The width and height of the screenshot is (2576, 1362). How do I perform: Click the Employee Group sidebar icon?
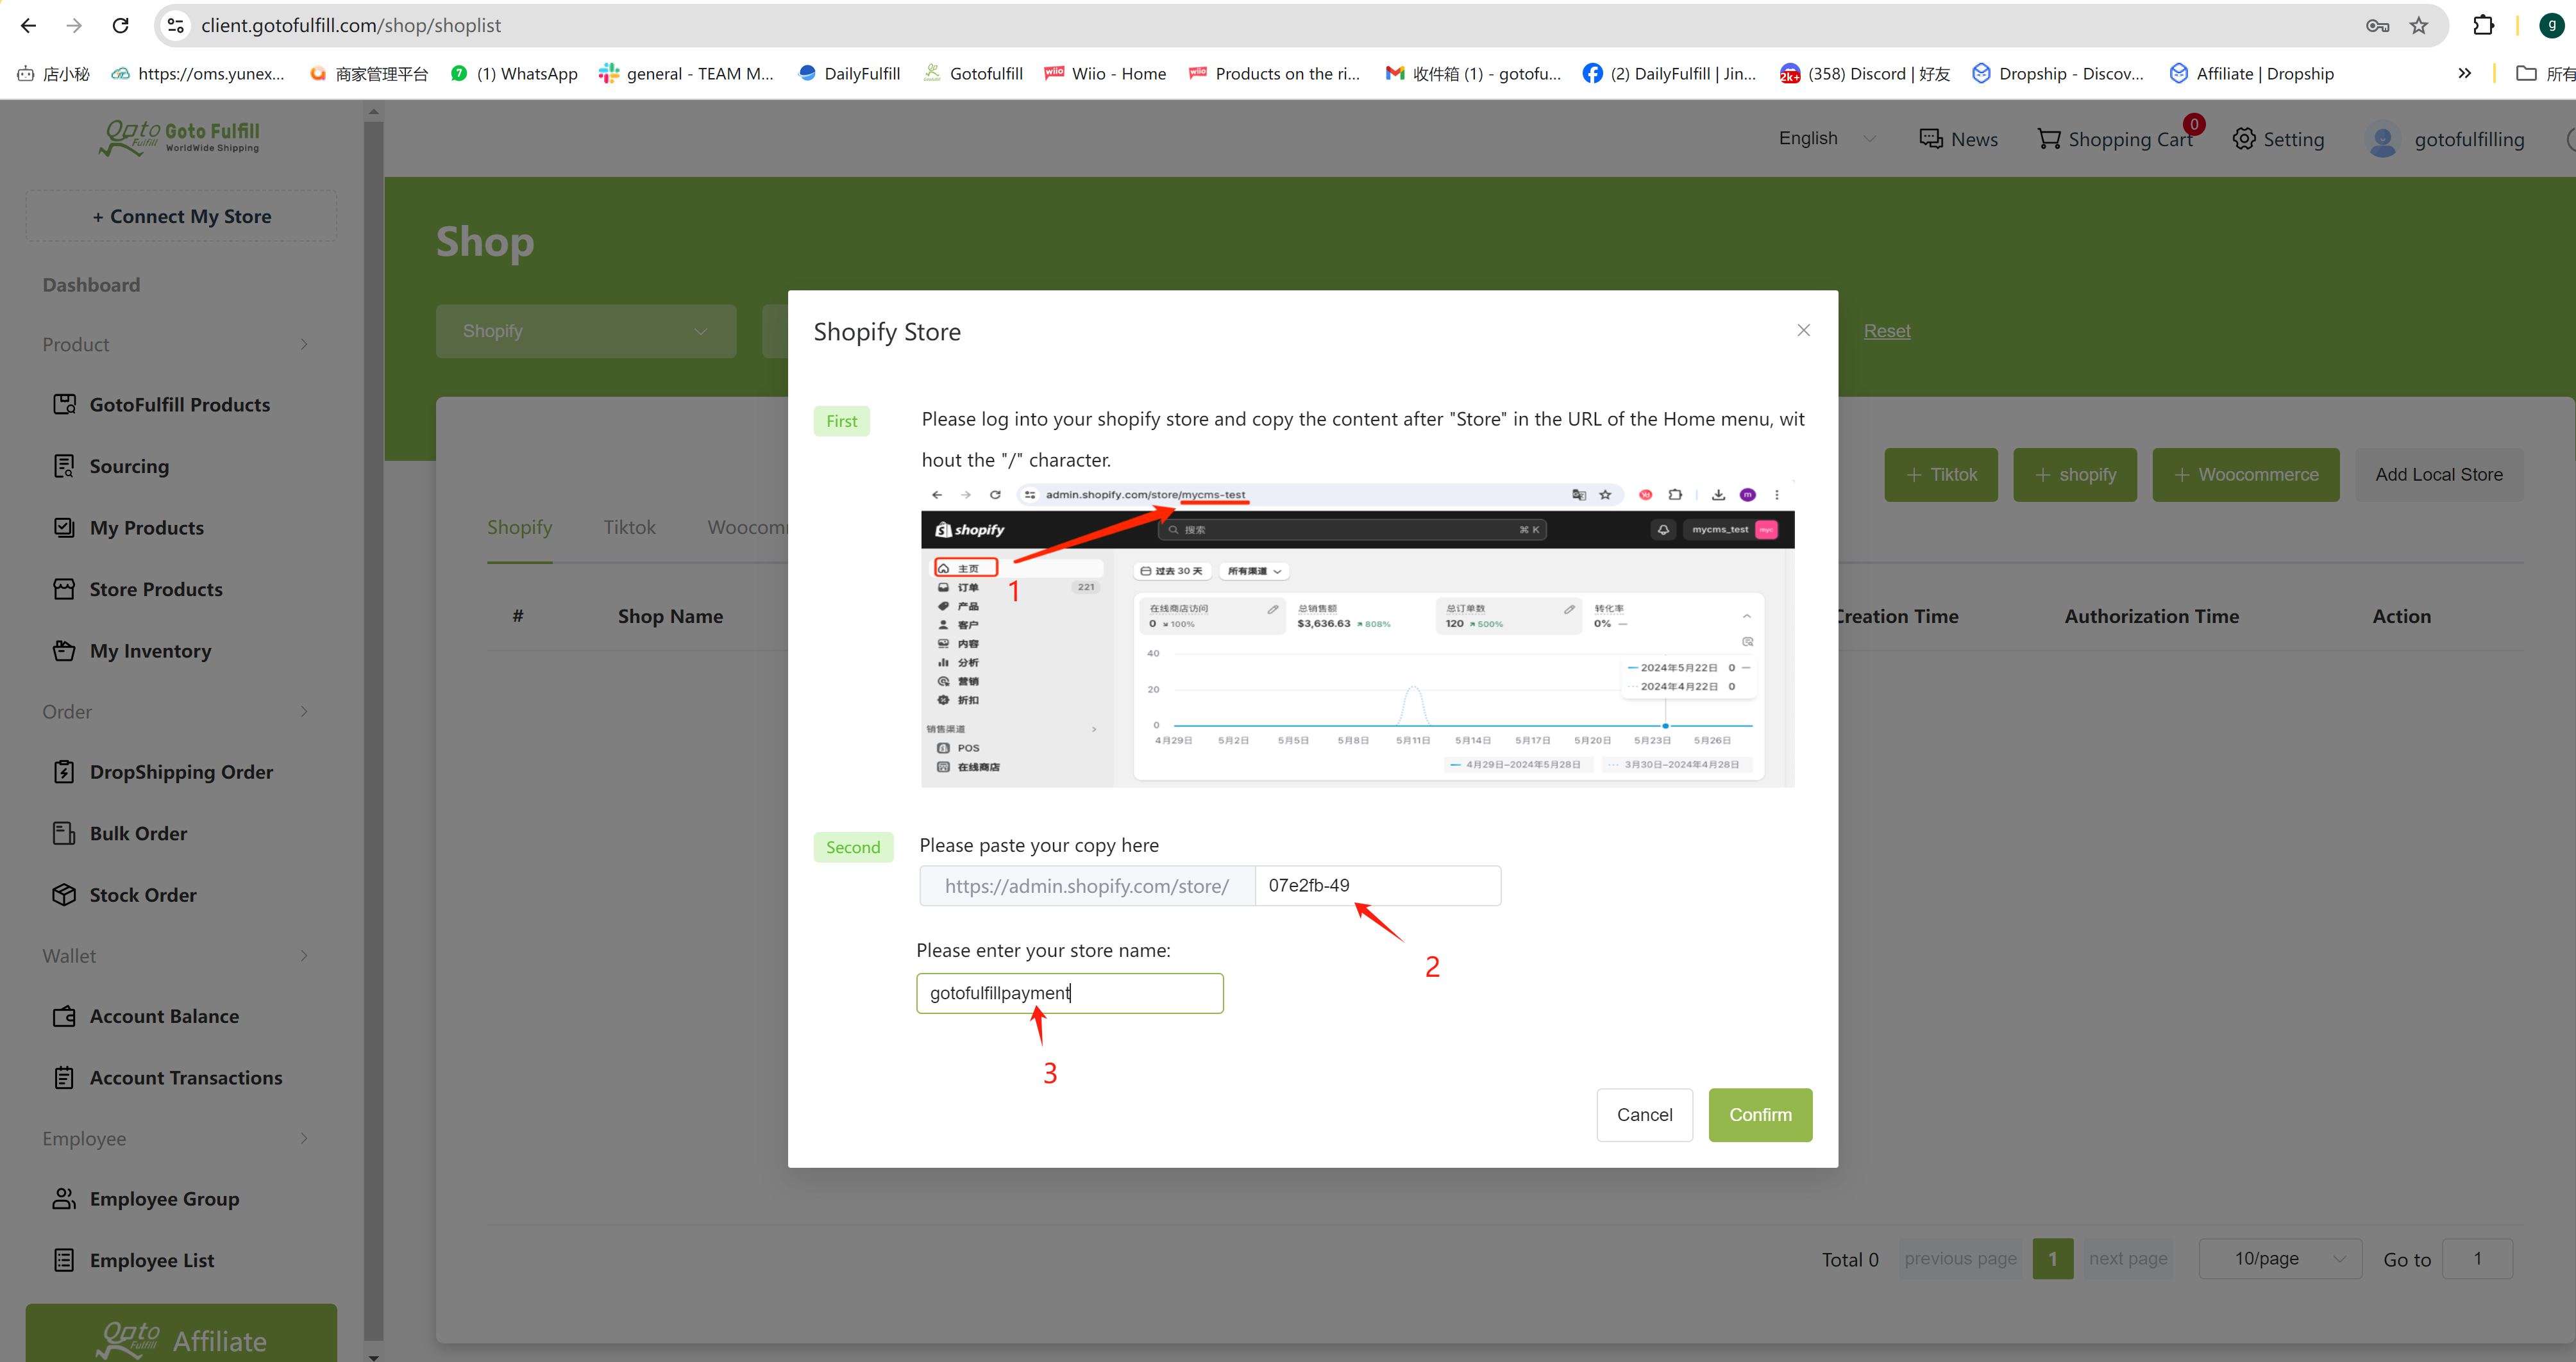click(x=64, y=1198)
